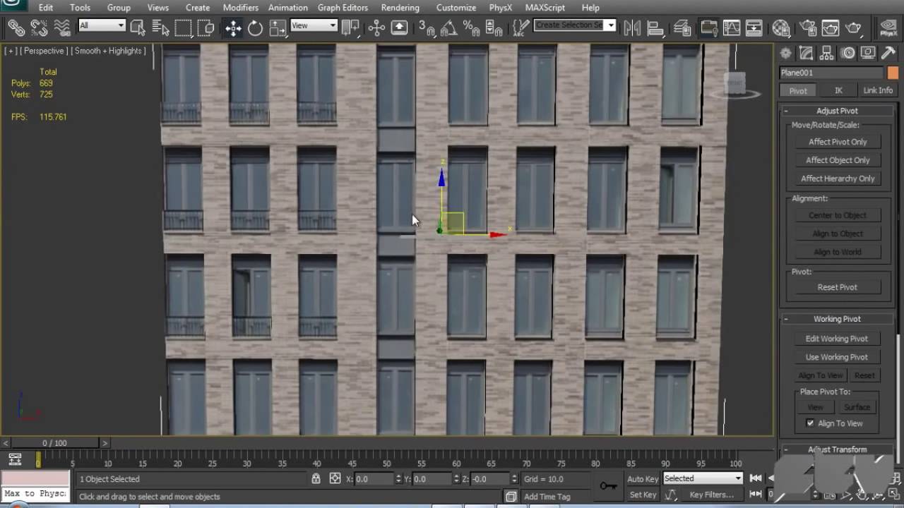Open the Rendered Frame Window

831,28
